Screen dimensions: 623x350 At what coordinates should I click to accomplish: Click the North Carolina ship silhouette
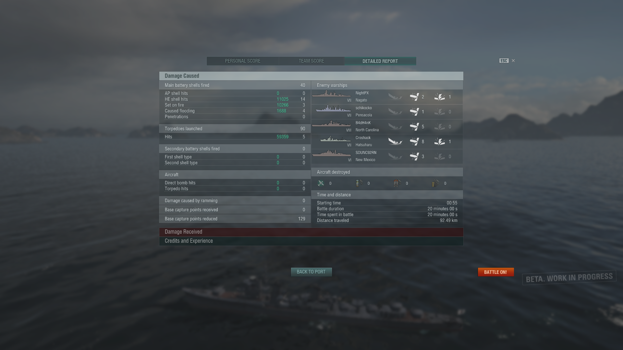click(331, 123)
